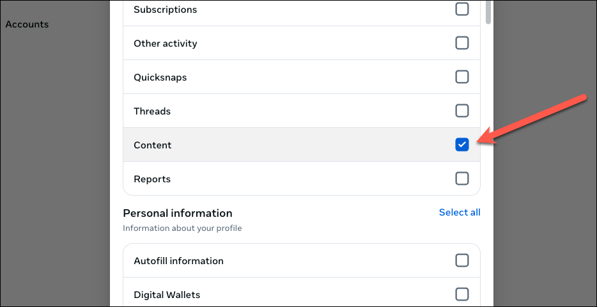Click the Threads row label
The height and width of the screenshot is (307, 597).
pos(152,111)
